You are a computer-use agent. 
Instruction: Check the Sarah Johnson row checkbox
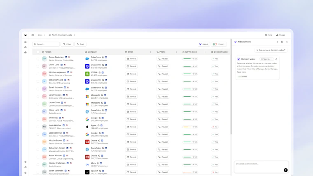(38, 89)
